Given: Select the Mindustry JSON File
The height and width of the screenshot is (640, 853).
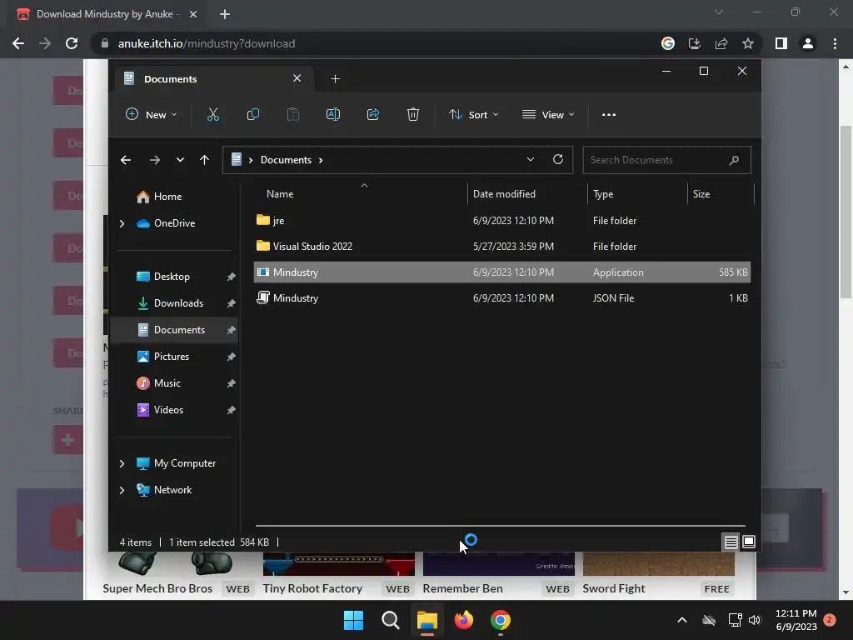Looking at the screenshot, I should coord(502,298).
